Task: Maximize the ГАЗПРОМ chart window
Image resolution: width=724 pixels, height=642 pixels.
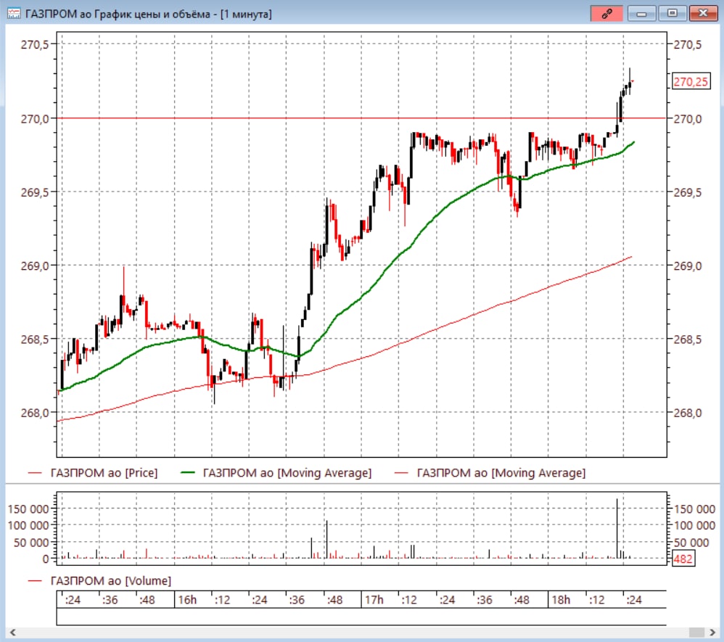Action: (x=672, y=13)
